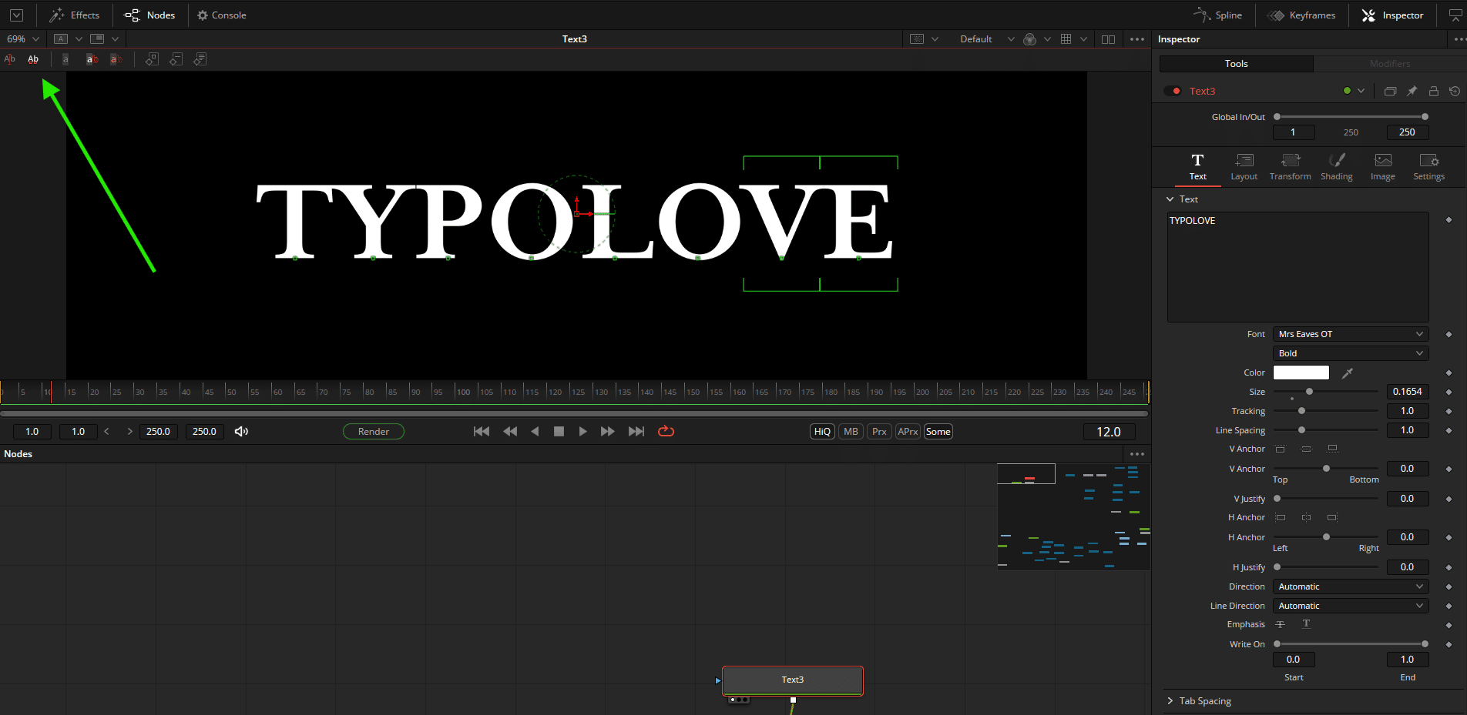This screenshot has width=1467, height=715.
Task: Open the Font dropdown showing Mrs Eaves OT
Action: pyautogui.click(x=1350, y=333)
